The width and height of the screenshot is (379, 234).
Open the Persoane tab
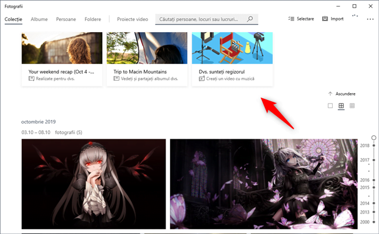coord(66,19)
